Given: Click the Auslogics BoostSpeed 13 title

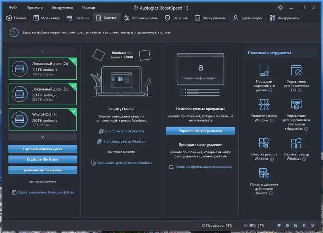Looking at the screenshot, I should click(x=161, y=8).
